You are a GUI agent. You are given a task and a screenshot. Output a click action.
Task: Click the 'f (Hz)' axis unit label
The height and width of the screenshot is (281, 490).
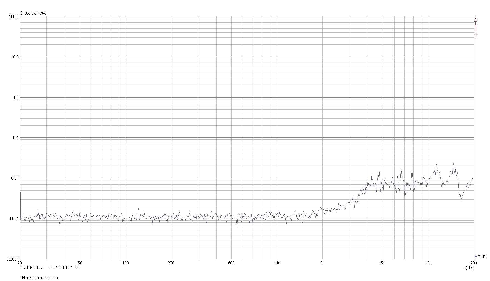click(x=468, y=268)
